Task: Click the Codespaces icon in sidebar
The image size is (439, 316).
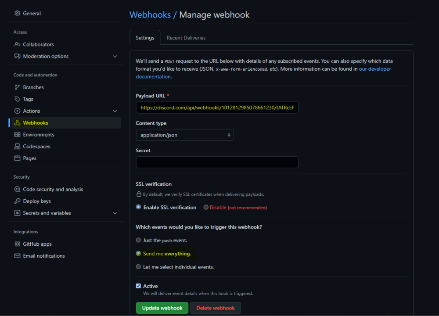Action: click(x=18, y=147)
